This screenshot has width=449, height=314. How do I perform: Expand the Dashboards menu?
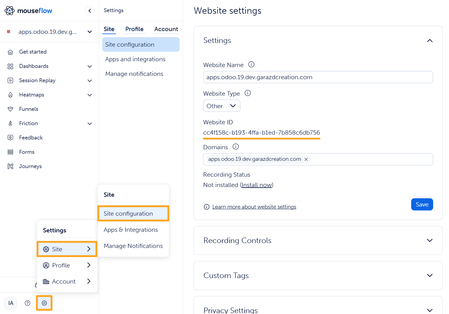[90, 66]
